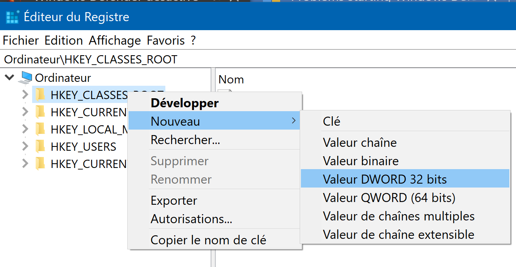Viewport: 516px width, 267px height.
Task: Expand the HKEY_CLASSES_ROOT chevron
Action: point(25,95)
